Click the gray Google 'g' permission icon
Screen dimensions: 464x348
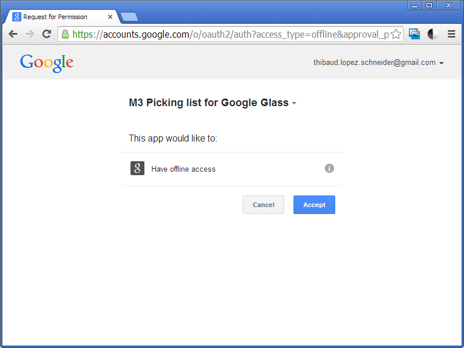coord(137,169)
